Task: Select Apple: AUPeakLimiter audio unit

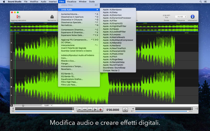Action: 118,54
